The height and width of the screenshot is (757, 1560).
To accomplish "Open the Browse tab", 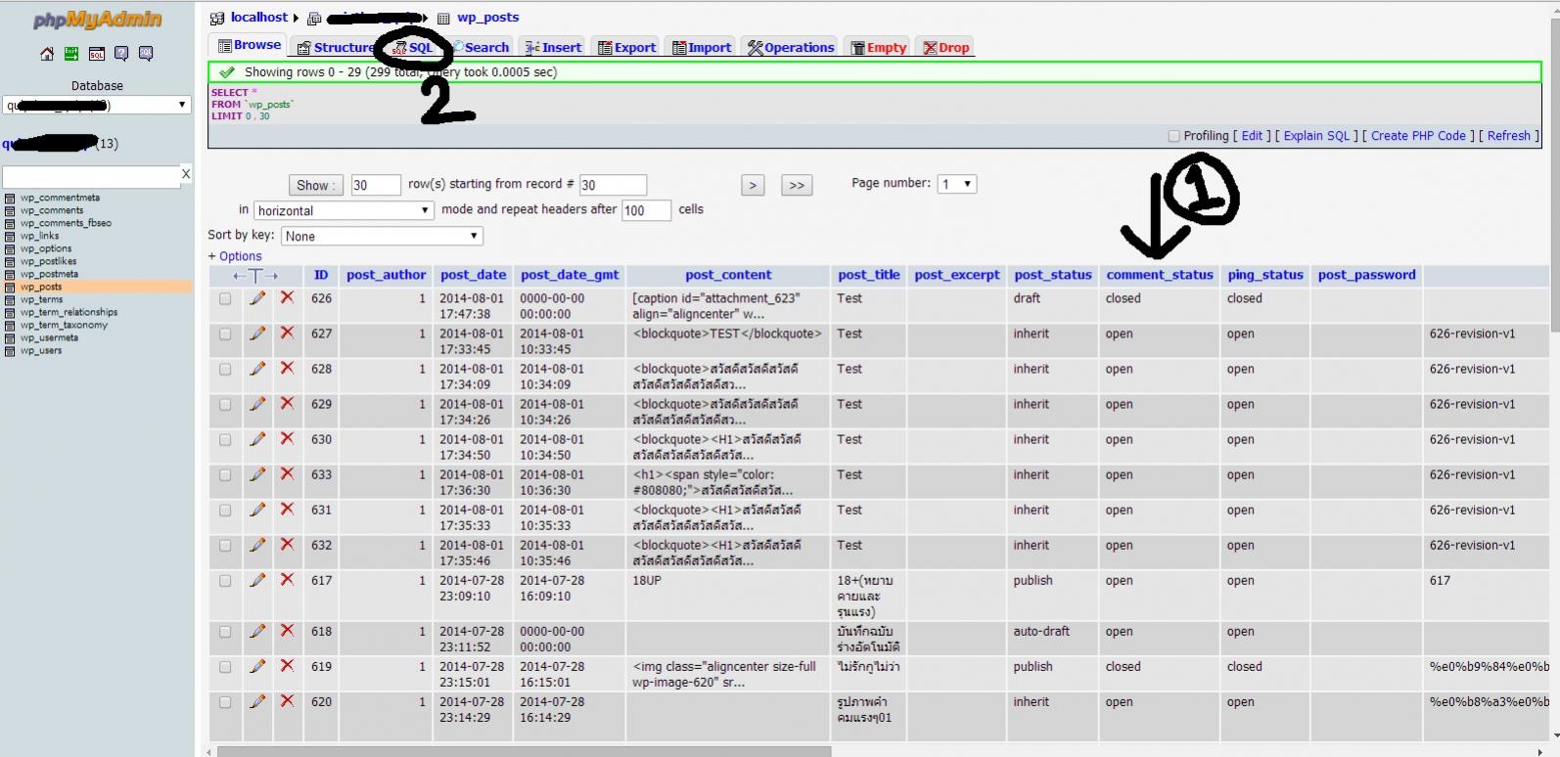I will coord(250,45).
